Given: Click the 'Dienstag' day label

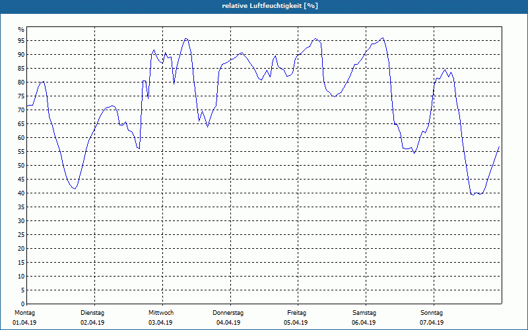Looking at the screenshot, I should pos(92,313).
